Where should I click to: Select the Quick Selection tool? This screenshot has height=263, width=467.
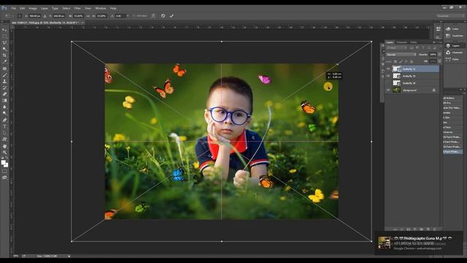pos(4,49)
